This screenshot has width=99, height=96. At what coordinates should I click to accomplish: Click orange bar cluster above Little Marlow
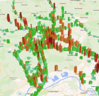pyautogui.click(x=56, y=67)
